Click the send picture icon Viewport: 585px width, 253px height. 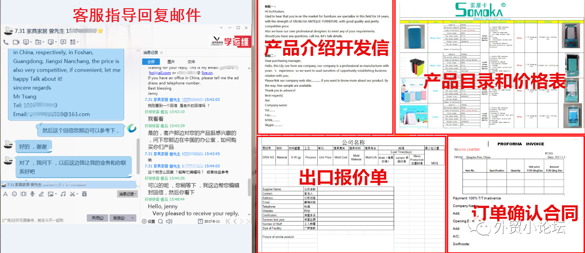50,194
